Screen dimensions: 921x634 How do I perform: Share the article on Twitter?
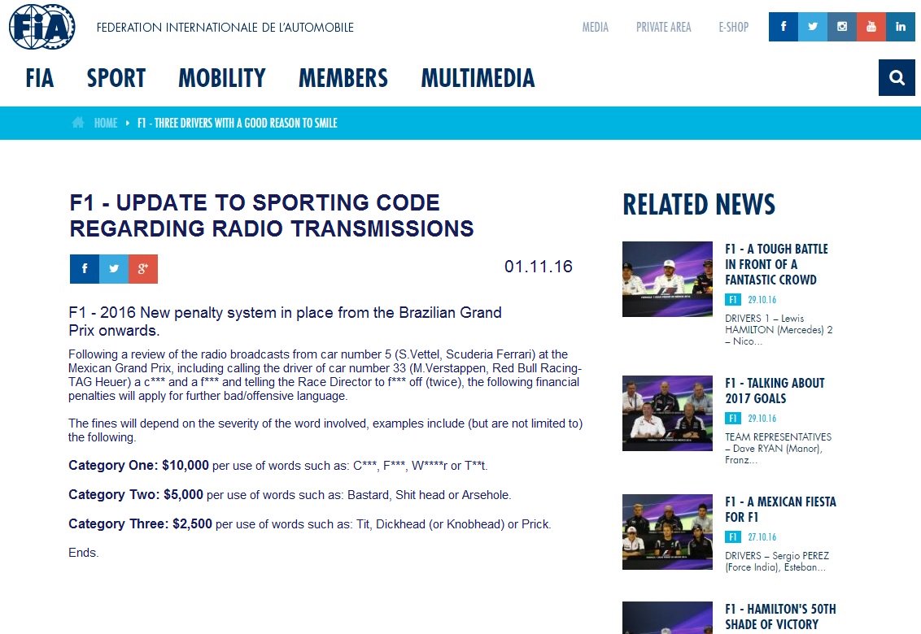tap(114, 269)
